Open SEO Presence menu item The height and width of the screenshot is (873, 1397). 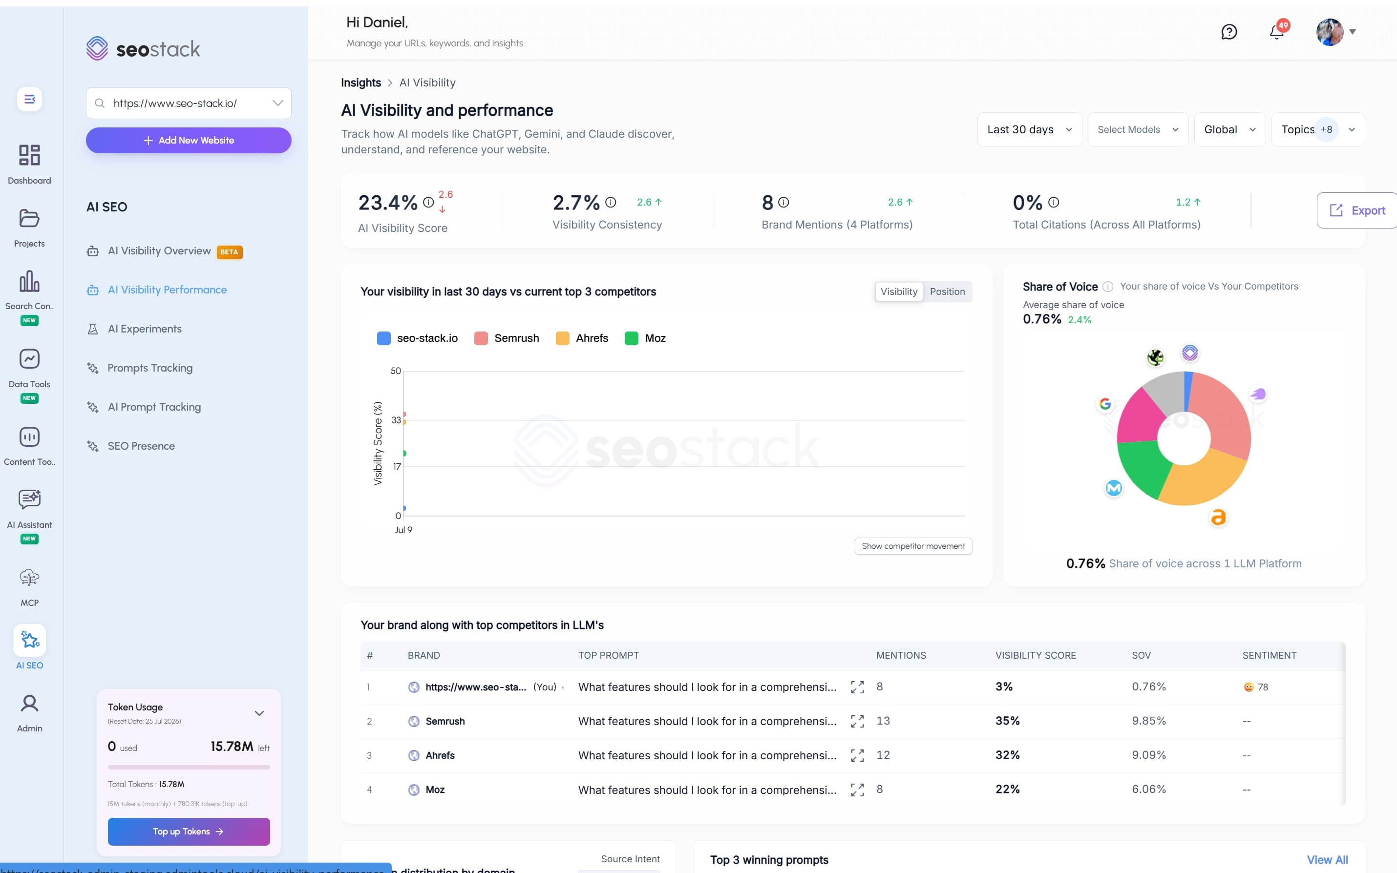point(130,446)
